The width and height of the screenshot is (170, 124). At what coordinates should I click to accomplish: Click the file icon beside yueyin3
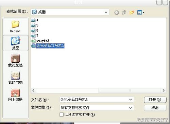(x=33, y=41)
